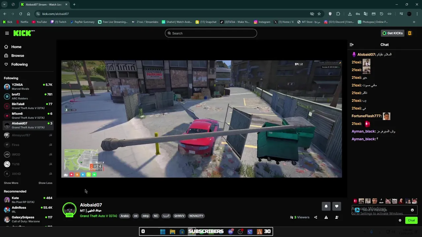Click the KICK logo
Viewport: 422px width, 237px height.
point(24,33)
